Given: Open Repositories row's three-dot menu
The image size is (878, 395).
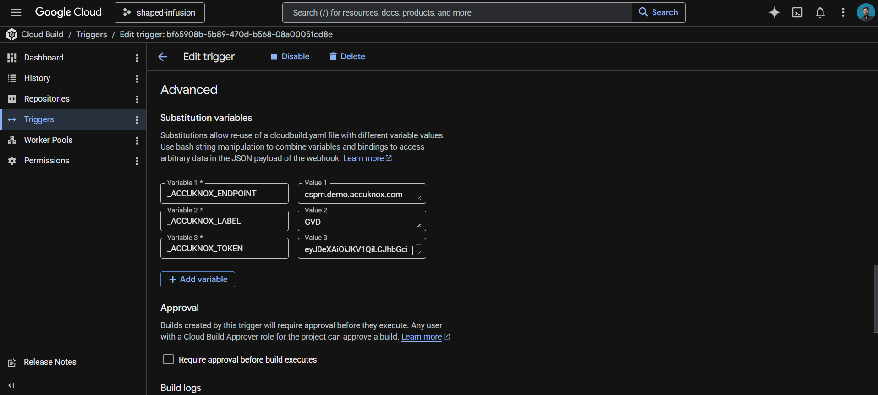Looking at the screenshot, I should point(137,99).
